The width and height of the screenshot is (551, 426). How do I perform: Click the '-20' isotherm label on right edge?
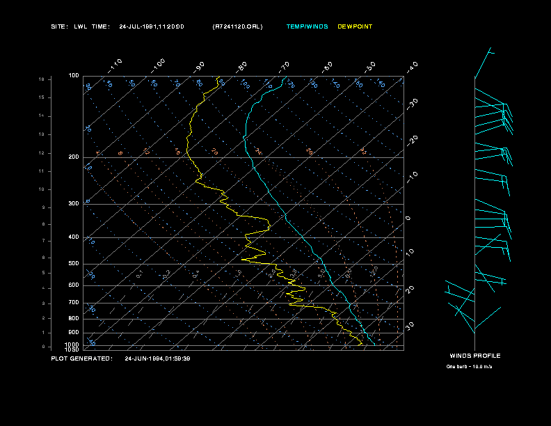(412, 141)
